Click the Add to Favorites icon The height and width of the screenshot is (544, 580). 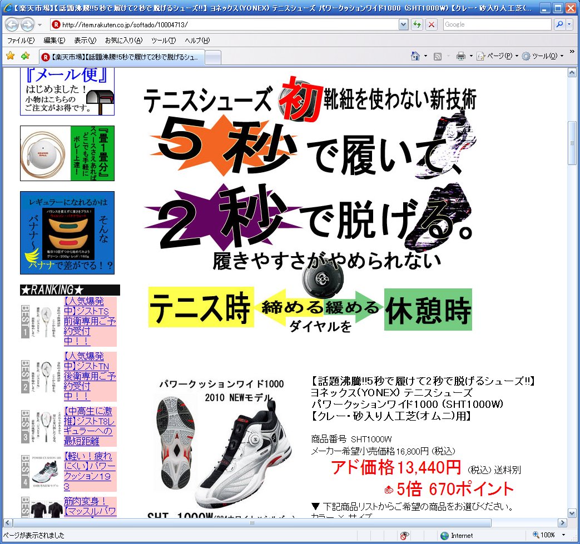click(26, 56)
